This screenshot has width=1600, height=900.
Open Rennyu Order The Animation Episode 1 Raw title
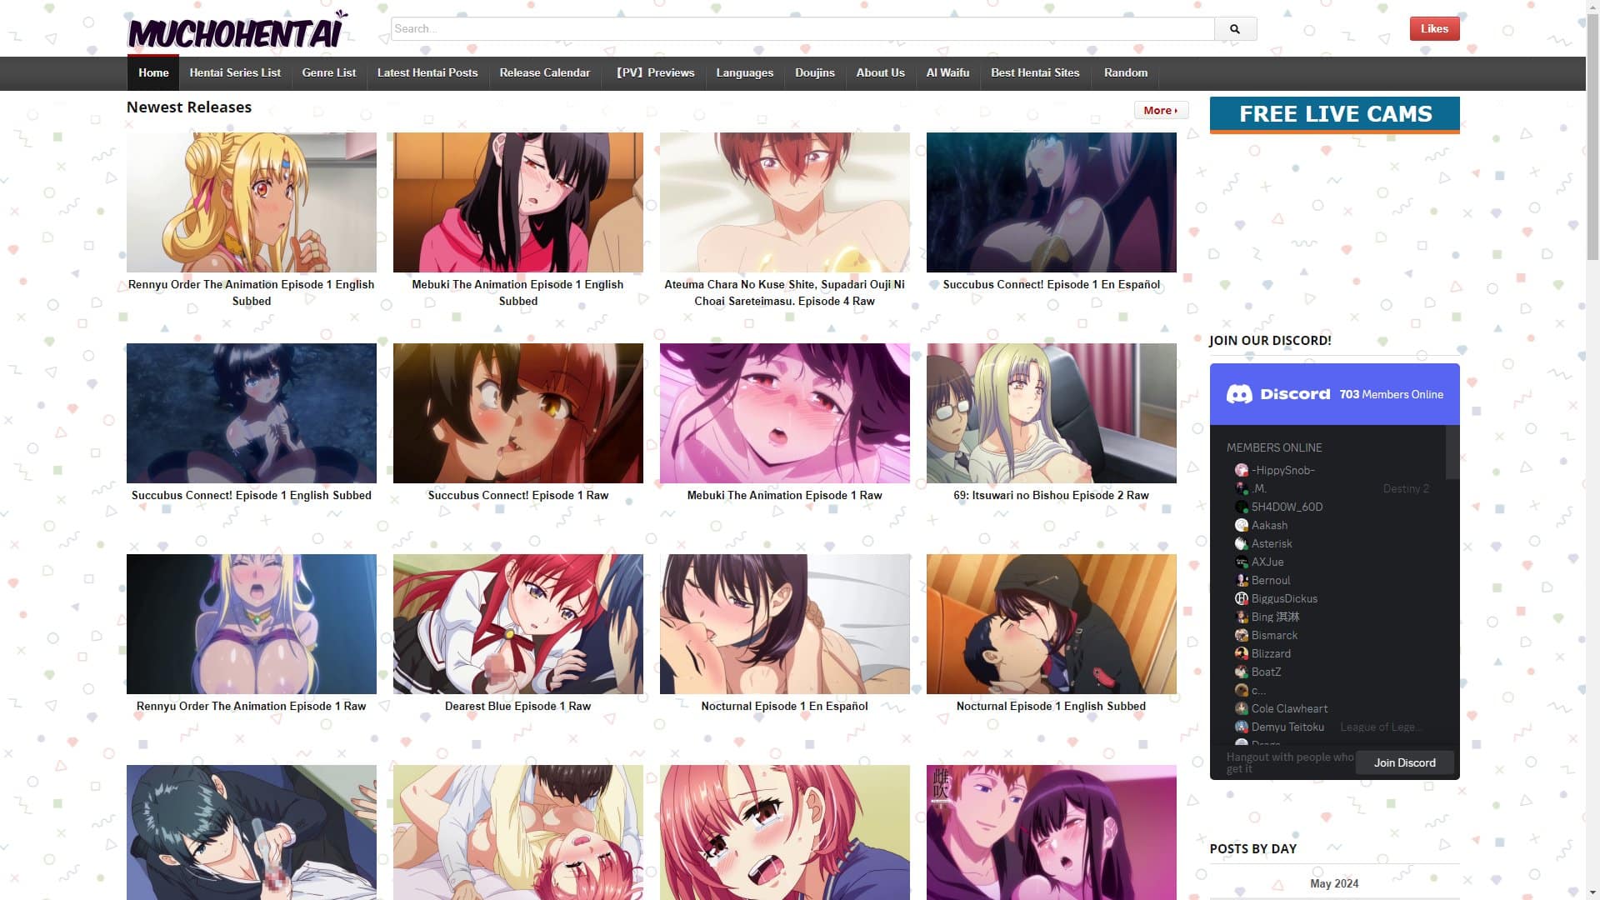[252, 706]
